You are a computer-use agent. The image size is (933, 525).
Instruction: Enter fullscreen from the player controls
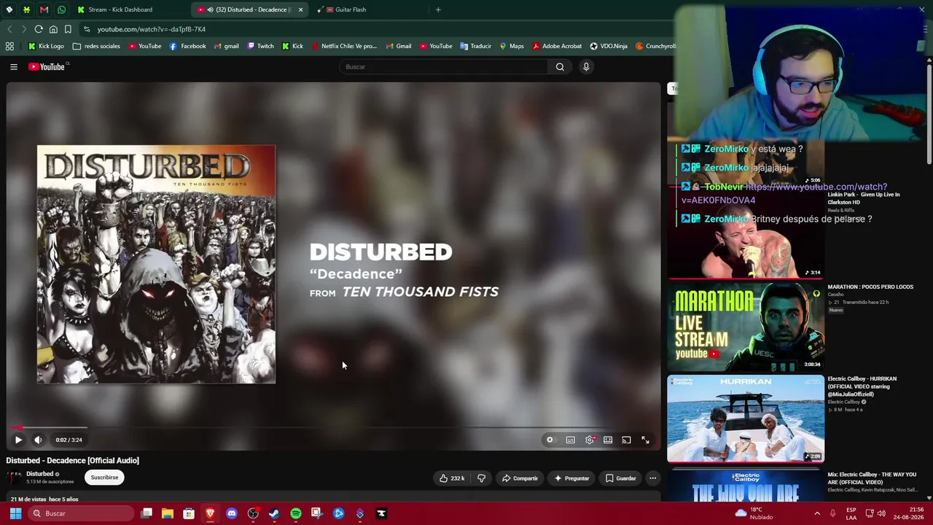coord(645,440)
